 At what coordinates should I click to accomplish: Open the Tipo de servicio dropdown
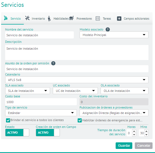tap(41, 113)
